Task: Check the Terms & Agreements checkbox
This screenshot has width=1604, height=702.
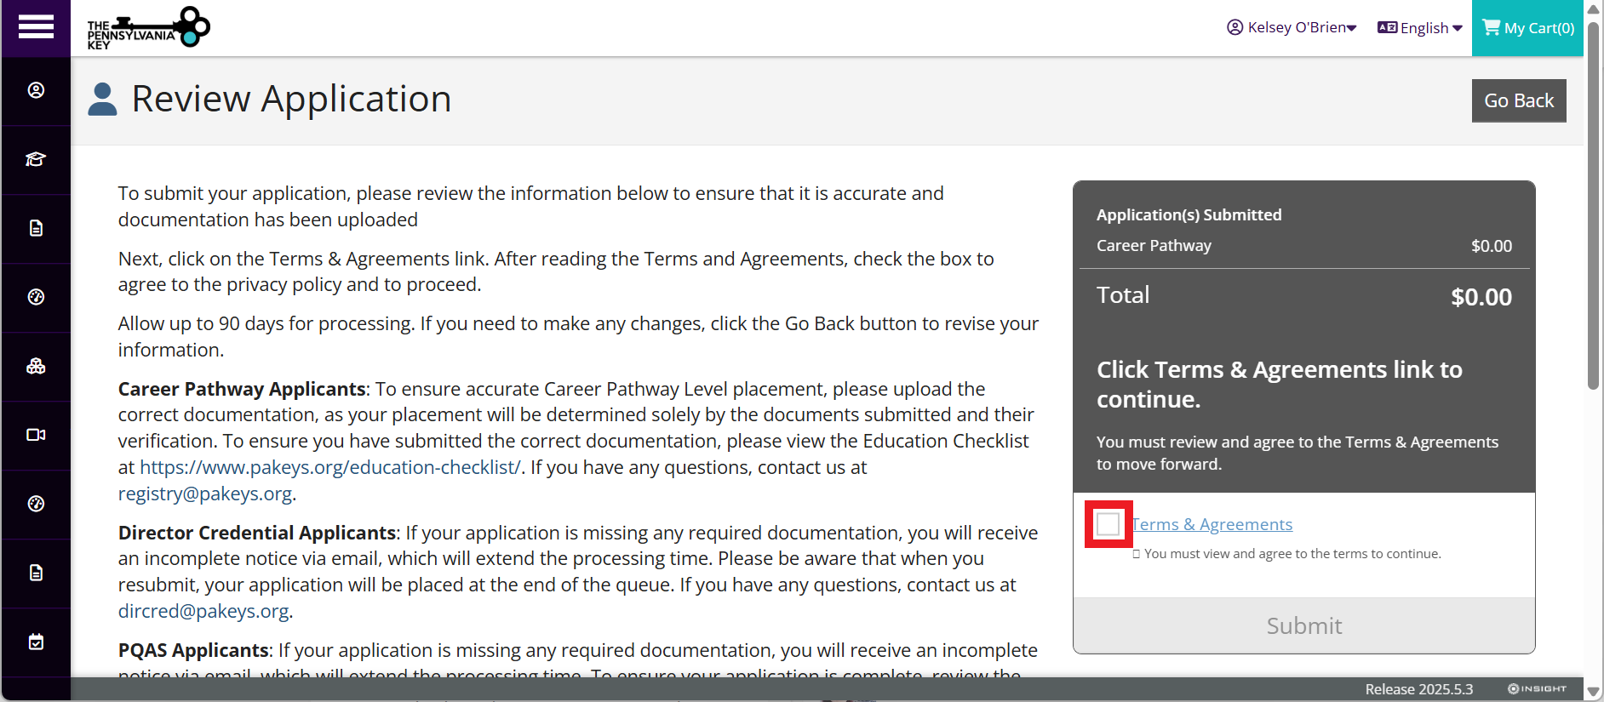Action: (1108, 524)
